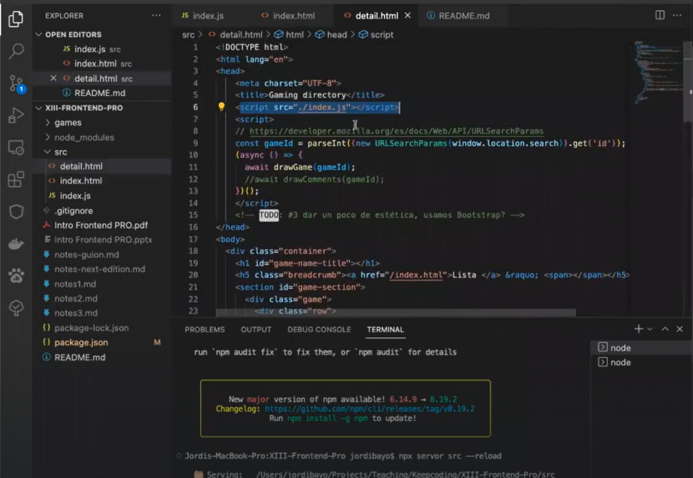
Task: Select the second node terminal instance
Action: pyautogui.click(x=641, y=362)
